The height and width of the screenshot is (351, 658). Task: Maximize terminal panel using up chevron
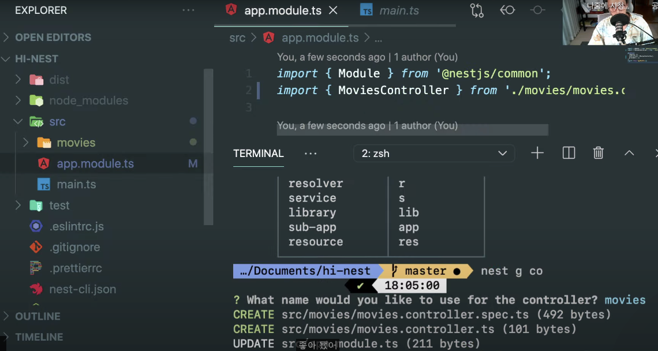[x=629, y=153]
